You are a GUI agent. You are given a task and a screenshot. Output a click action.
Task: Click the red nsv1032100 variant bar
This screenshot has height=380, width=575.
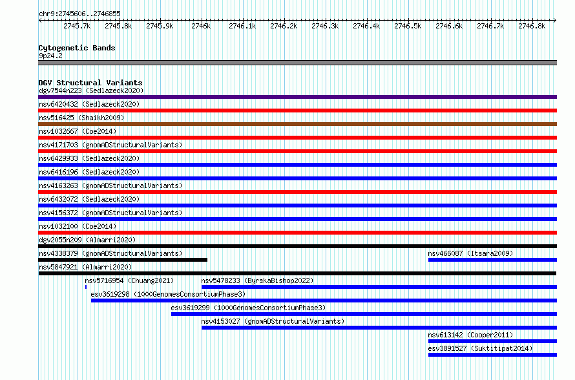pyautogui.click(x=297, y=233)
